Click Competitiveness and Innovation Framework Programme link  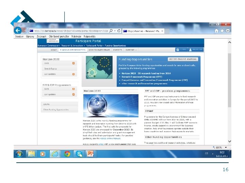(x=154, y=80)
